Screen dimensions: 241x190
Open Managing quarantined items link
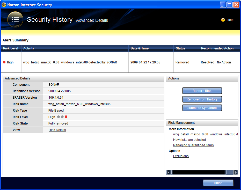coord(193,145)
